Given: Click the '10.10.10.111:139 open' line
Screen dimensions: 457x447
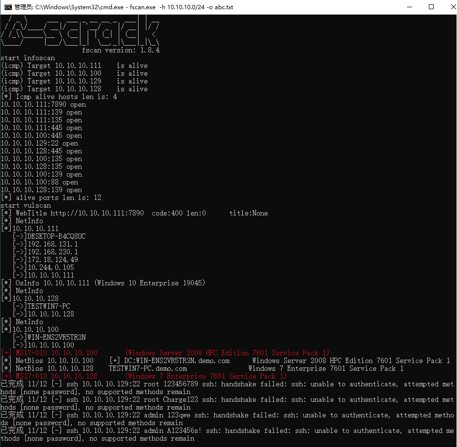Looking at the screenshot, I should [x=41, y=112].
